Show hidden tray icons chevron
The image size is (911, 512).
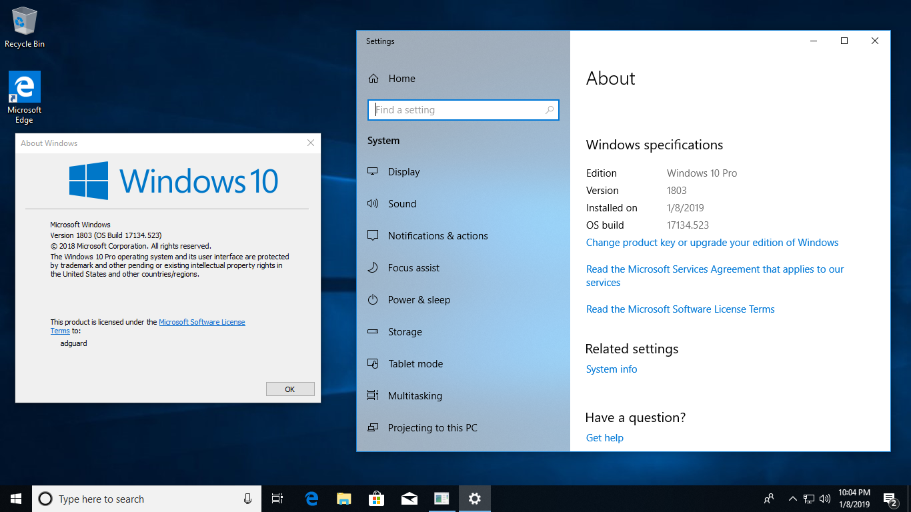793,499
